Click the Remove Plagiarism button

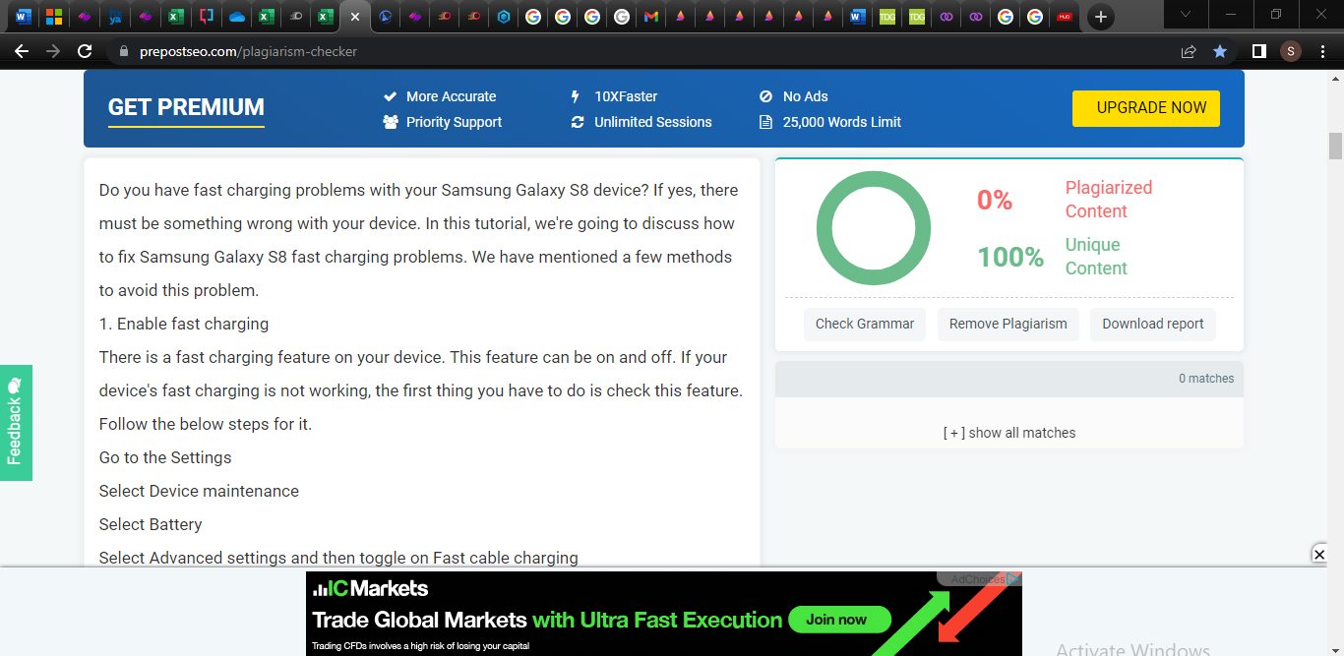pos(1008,324)
